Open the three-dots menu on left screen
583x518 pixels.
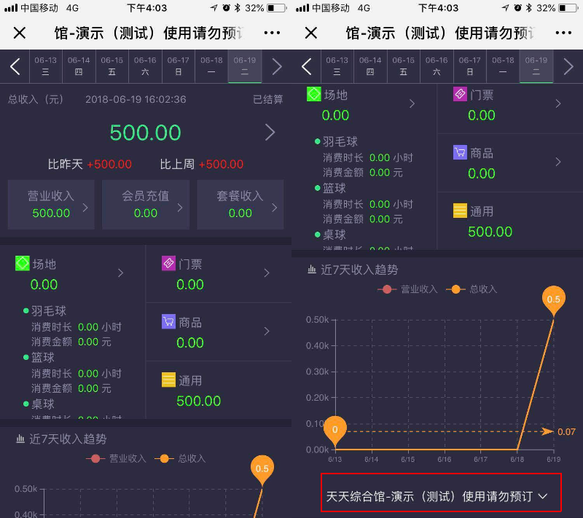pyautogui.click(x=272, y=33)
